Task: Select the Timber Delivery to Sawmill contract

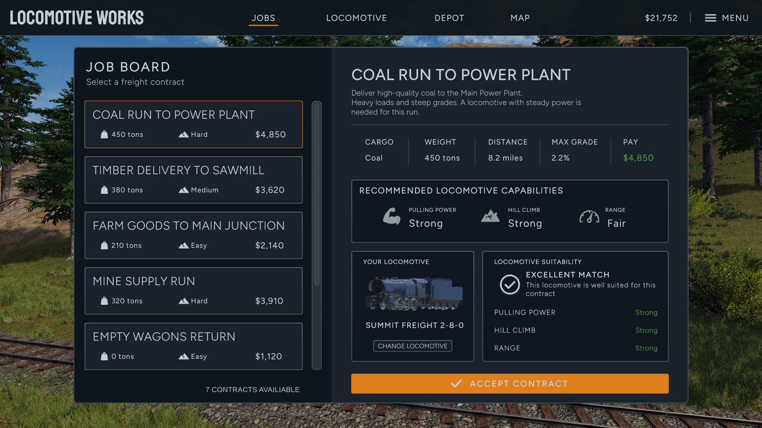Action: [194, 180]
